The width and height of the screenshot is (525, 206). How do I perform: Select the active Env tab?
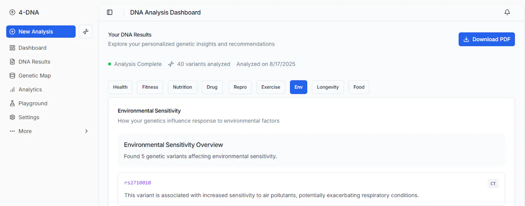click(x=299, y=87)
